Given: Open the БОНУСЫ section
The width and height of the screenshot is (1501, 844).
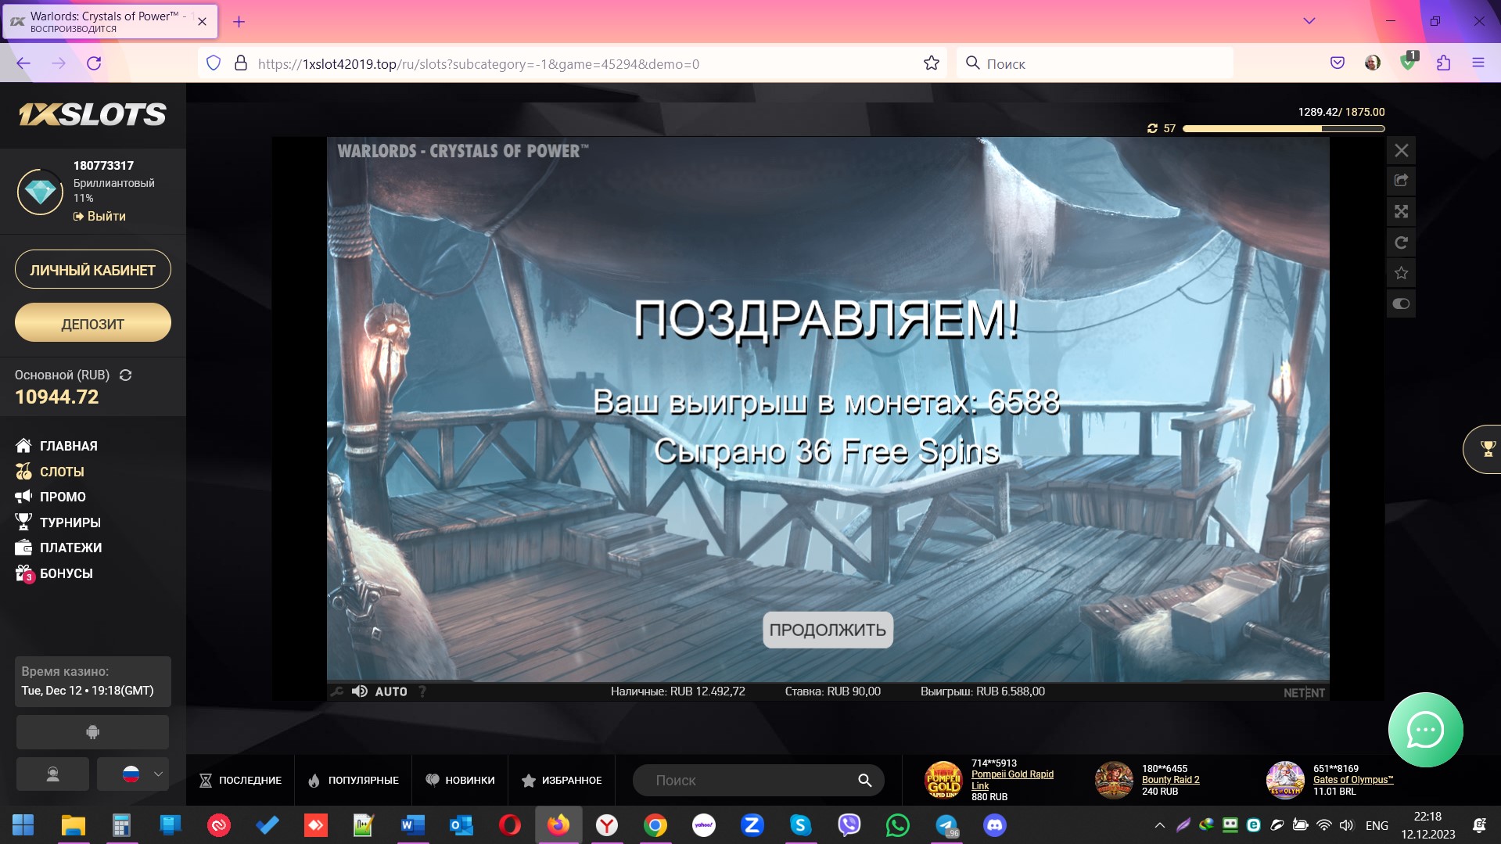Looking at the screenshot, I should pyautogui.click(x=54, y=573).
